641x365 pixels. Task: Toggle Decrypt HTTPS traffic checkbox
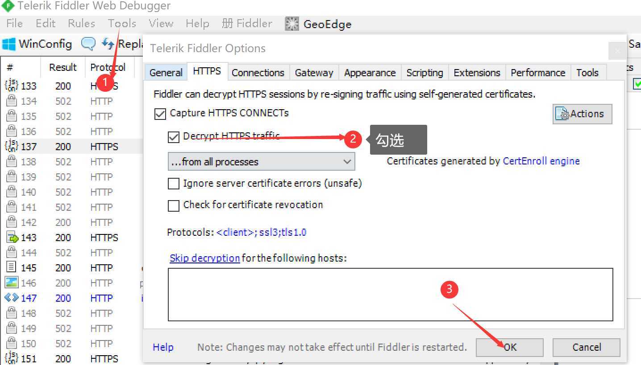click(x=174, y=137)
